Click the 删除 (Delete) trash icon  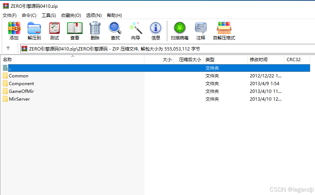click(95, 28)
